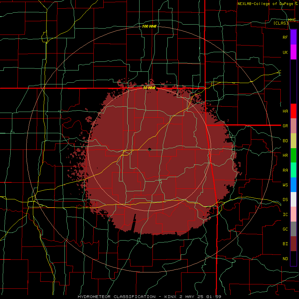Click the RA legend label

click(x=285, y=170)
